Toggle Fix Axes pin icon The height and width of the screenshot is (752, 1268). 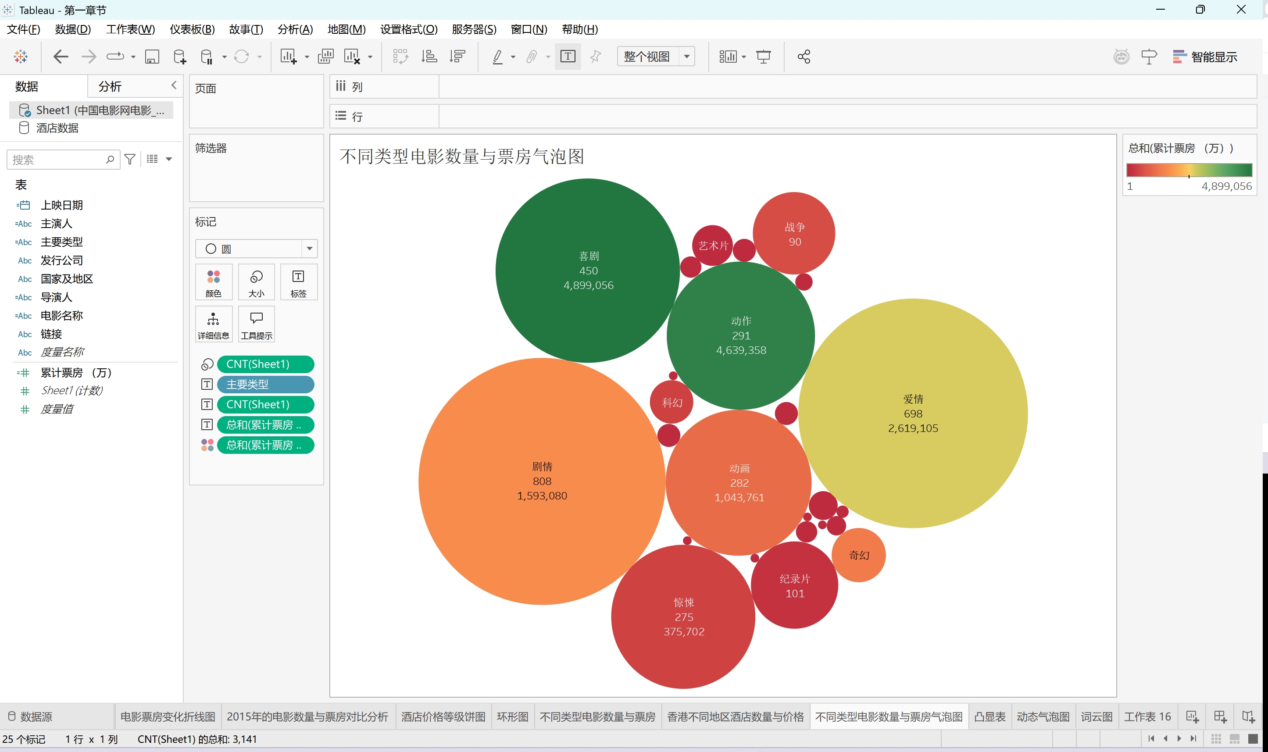click(596, 57)
